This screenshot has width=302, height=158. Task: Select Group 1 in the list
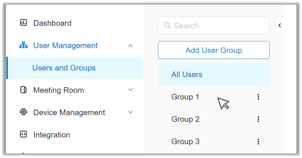point(185,97)
